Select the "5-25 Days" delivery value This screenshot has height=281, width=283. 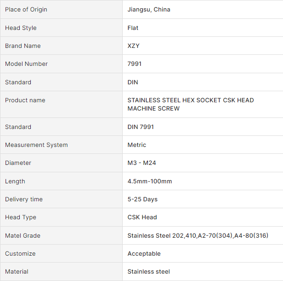click(142, 199)
